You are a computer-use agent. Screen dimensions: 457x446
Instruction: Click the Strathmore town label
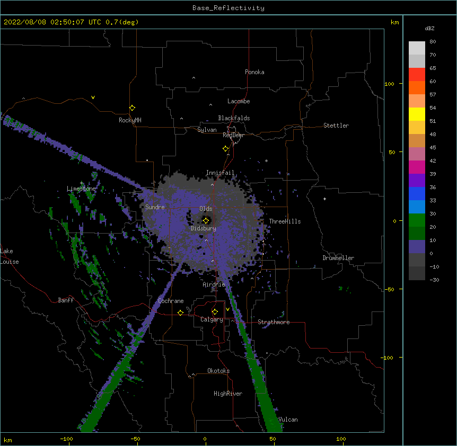[274, 322]
